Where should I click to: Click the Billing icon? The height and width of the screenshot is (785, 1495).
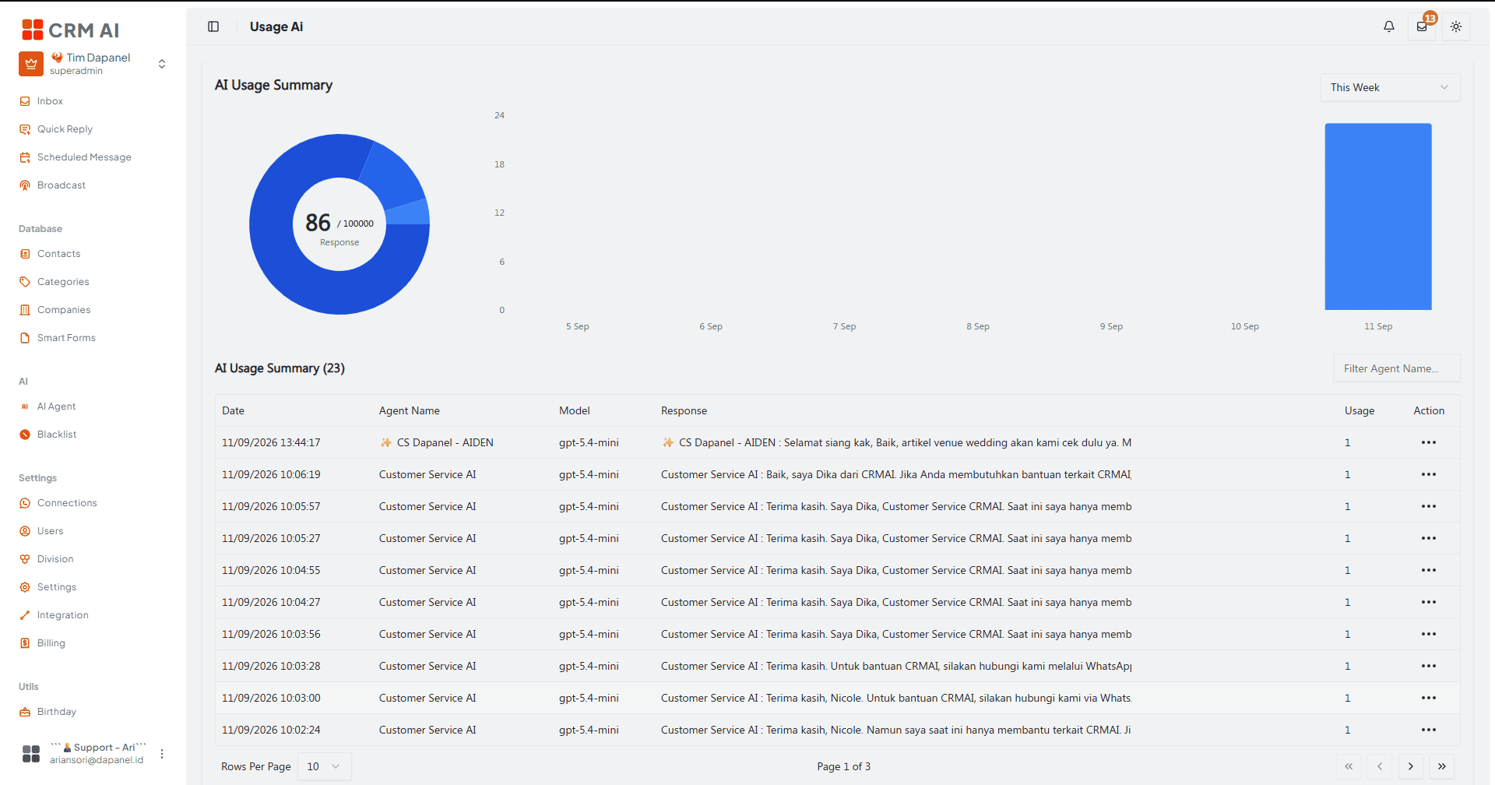[x=25, y=643]
